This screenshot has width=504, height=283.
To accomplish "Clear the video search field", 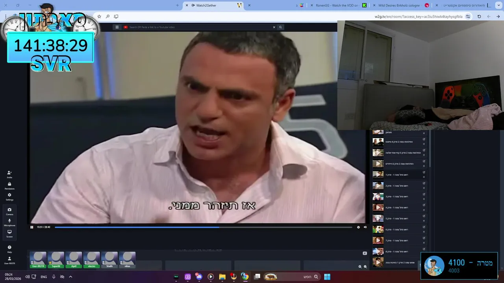I will [x=274, y=27].
